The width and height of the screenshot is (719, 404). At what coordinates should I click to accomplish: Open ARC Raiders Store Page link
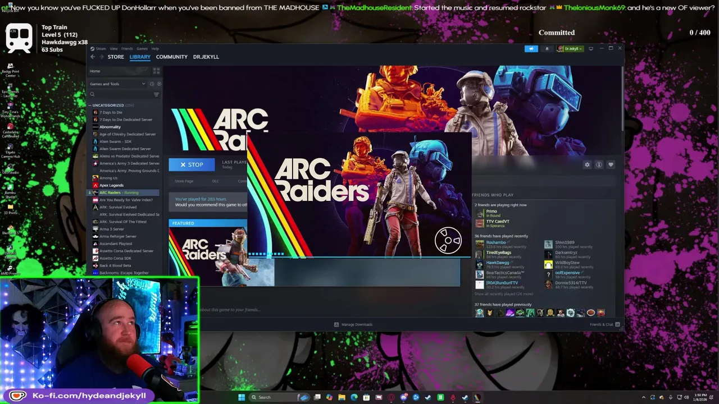click(184, 181)
